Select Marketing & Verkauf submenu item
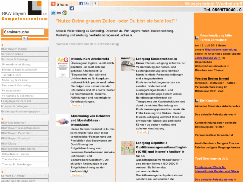Viewport: 243px width, 182px height. (x=25, y=80)
